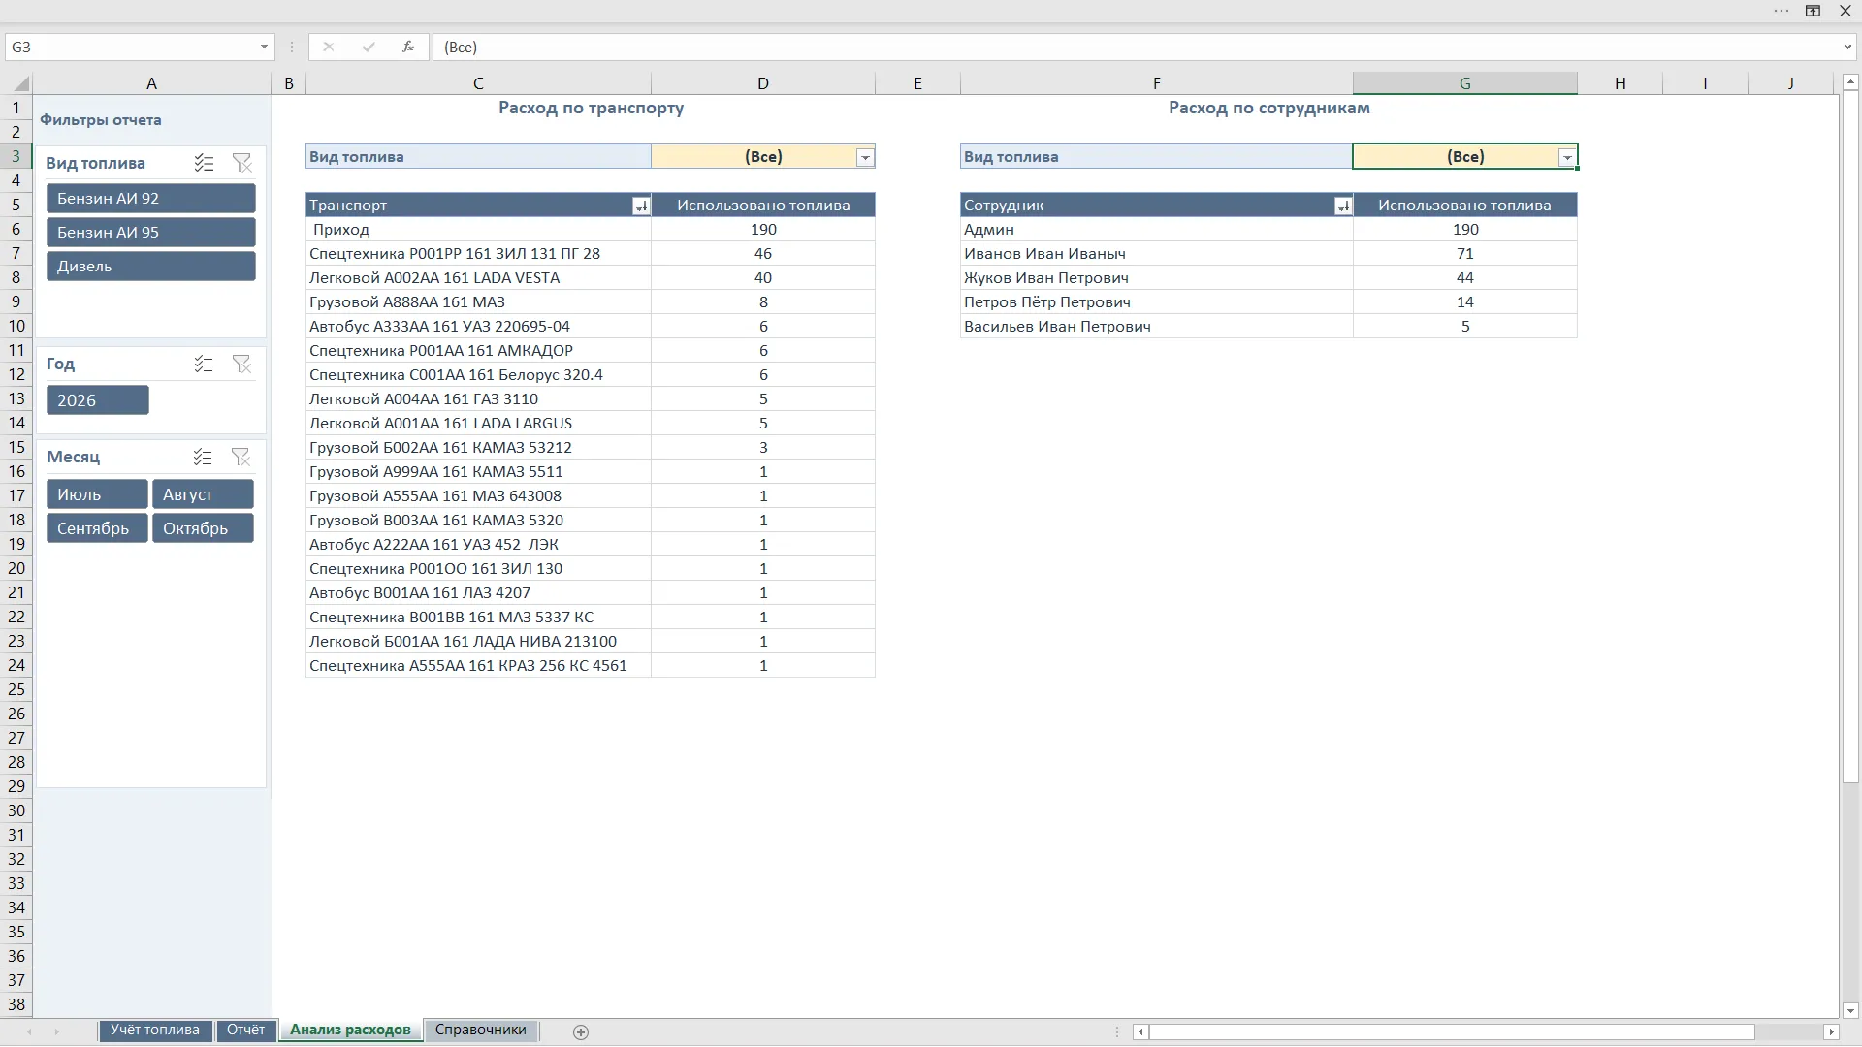Image resolution: width=1862 pixels, height=1047 pixels.
Task: Clear filter in Год slicer
Action: (x=241, y=364)
